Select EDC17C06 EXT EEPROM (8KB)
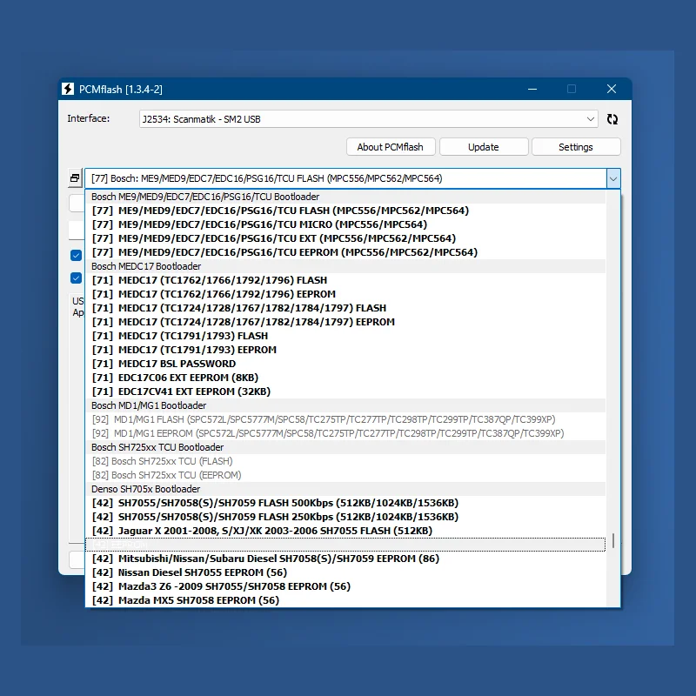Image resolution: width=696 pixels, height=696 pixels. [x=345, y=378]
